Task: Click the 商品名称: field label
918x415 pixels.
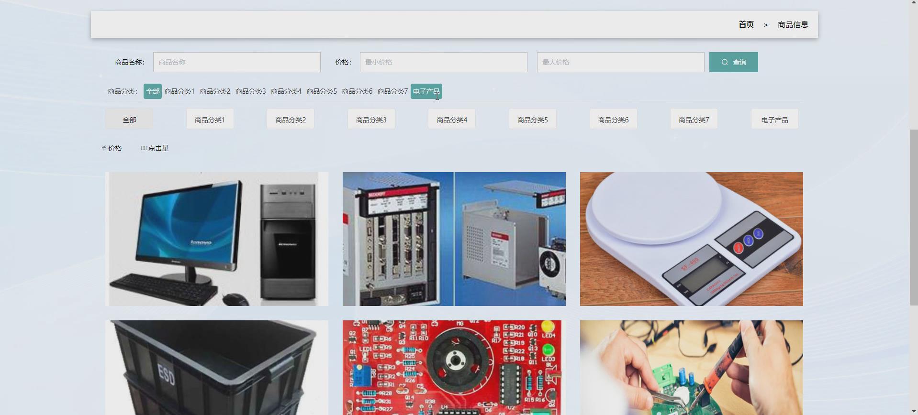Action: (x=130, y=62)
